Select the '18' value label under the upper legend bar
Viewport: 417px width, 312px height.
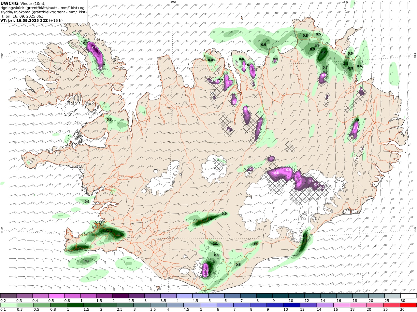coord(354,301)
